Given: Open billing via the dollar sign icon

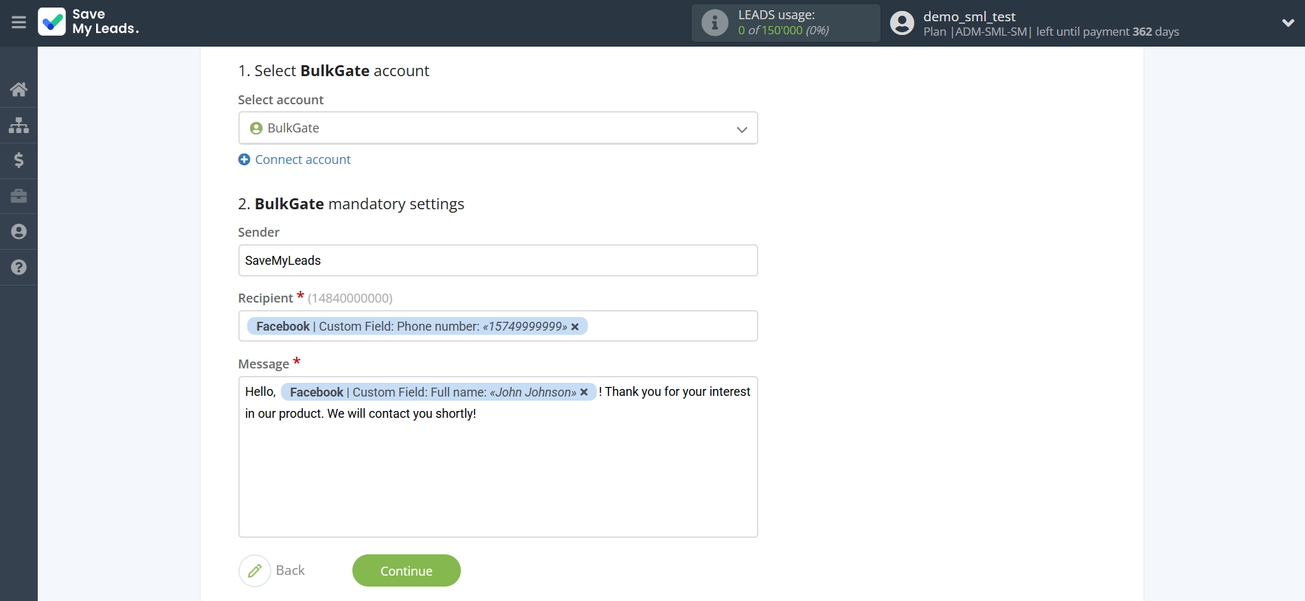Looking at the screenshot, I should click(19, 161).
